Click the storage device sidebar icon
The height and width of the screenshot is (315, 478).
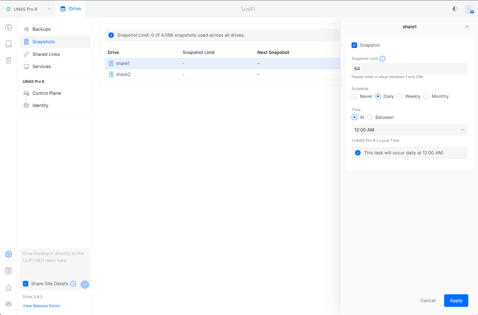(x=8, y=44)
